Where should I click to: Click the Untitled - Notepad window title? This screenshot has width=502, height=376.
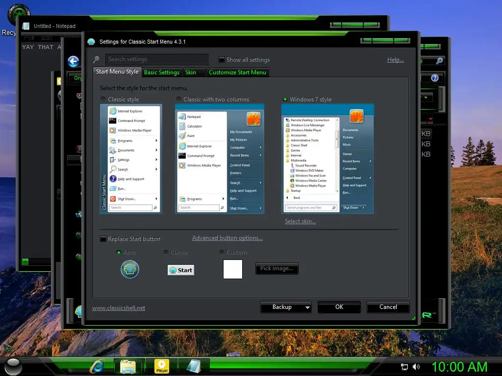[55, 26]
